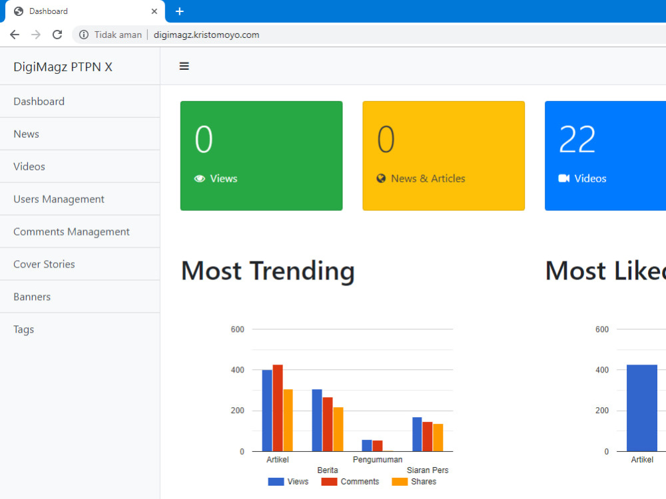Screen dimensions: 666x499
Task: Click the Artikel blue Views bar in Most Trending
Action: pos(267,411)
